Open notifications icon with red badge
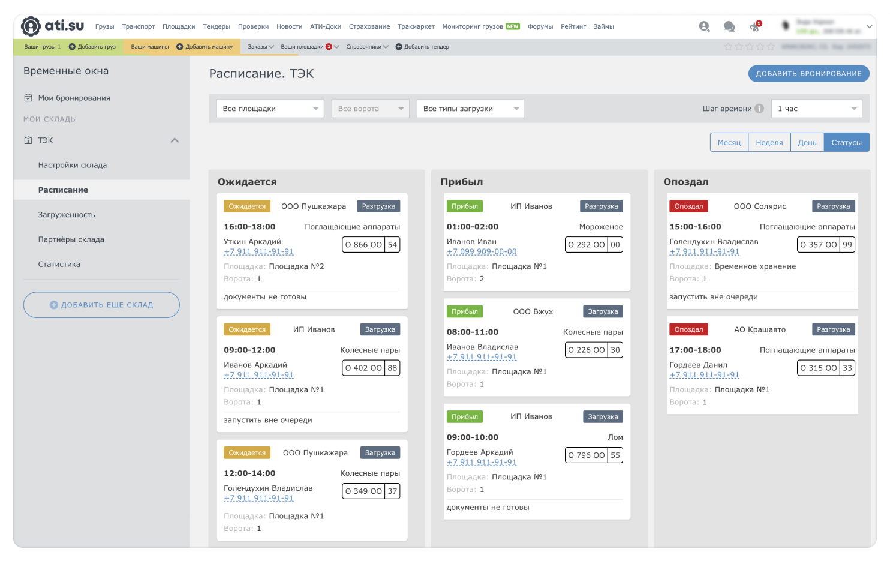The width and height of the screenshot is (890, 561). (x=754, y=27)
